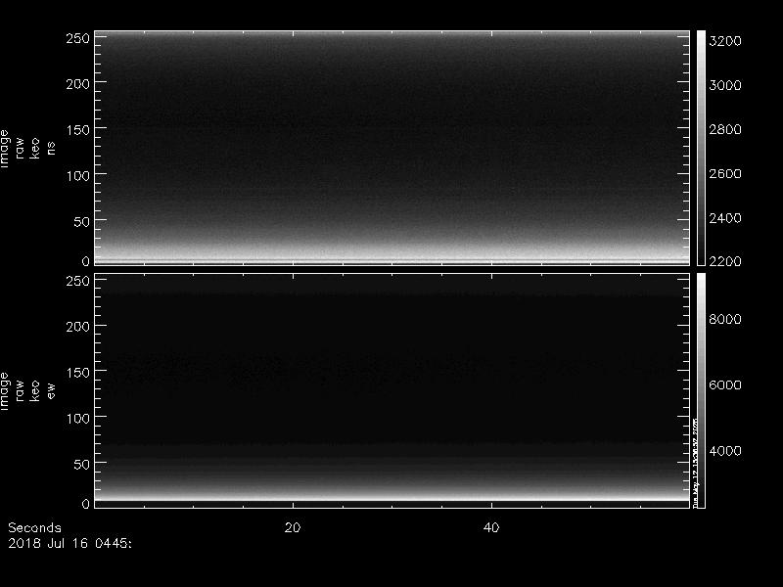Viewport: 783px width, 587px height.
Task: Click the 250 tick label on ew keogram
Action: [77, 281]
